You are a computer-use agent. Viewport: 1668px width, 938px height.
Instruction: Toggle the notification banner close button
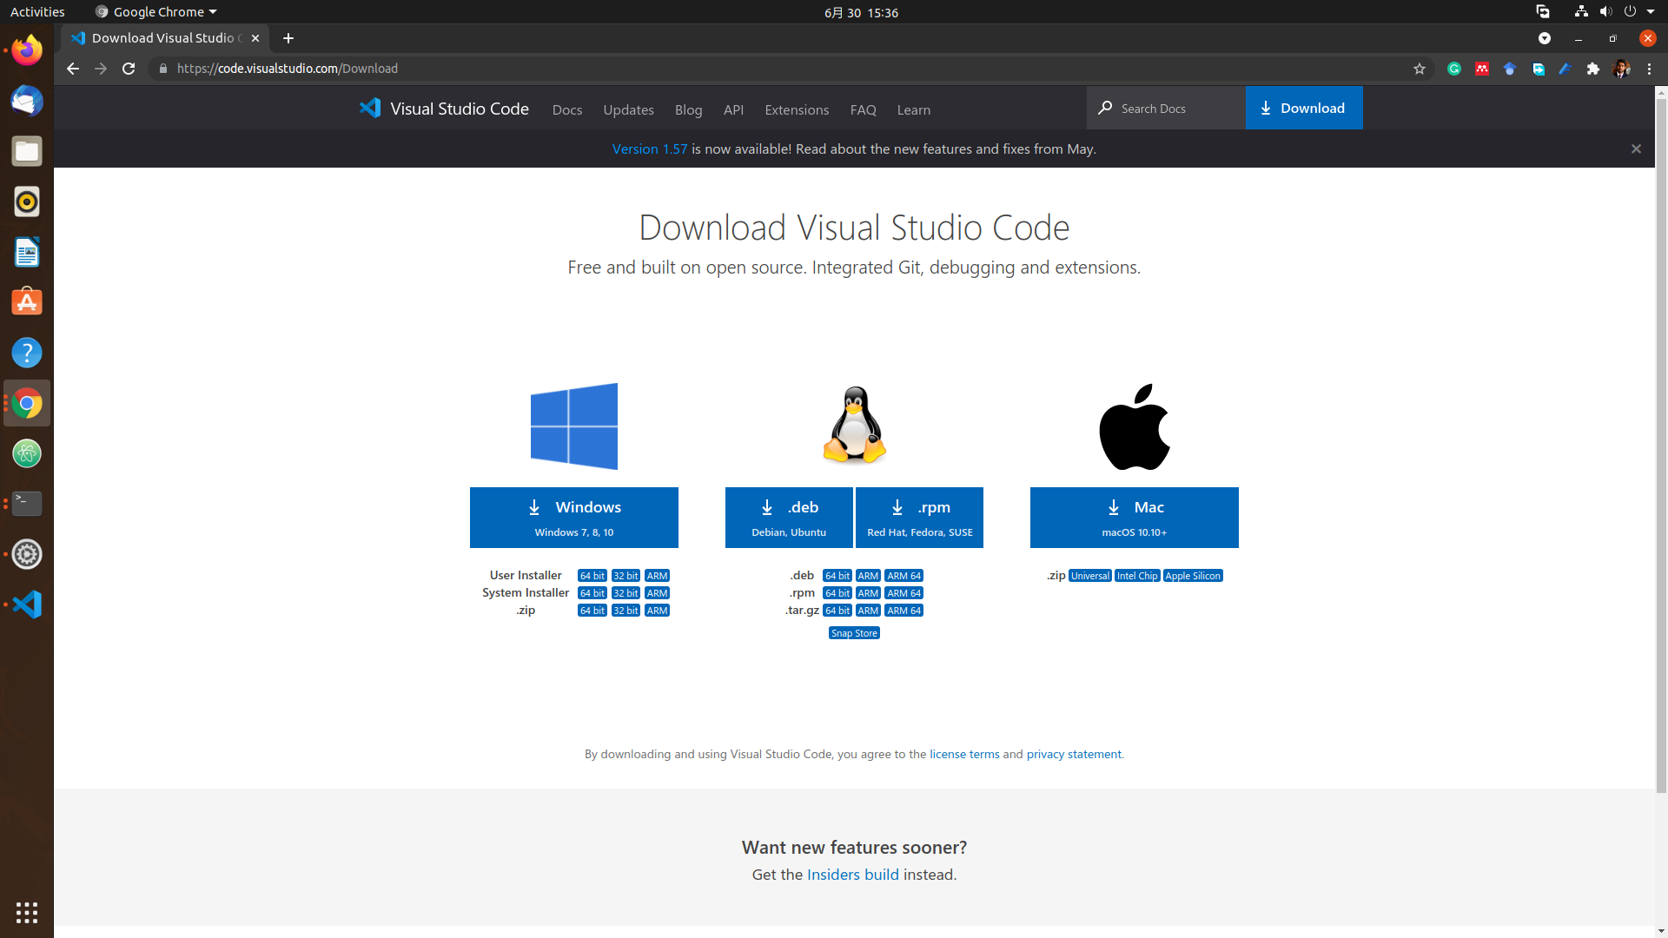1636,148
